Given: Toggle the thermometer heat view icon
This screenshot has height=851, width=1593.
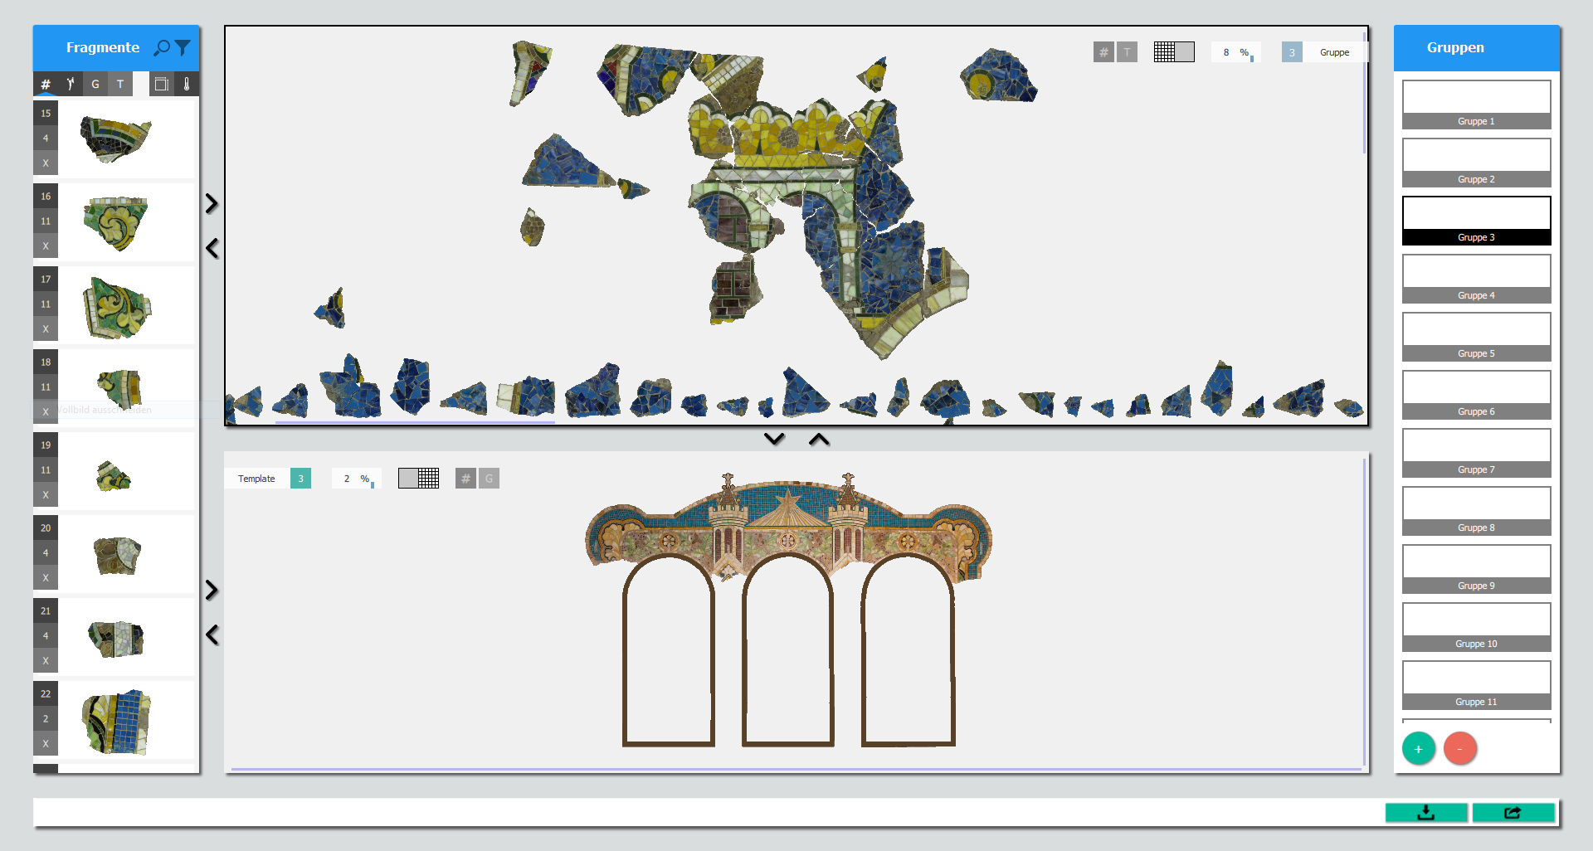Looking at the screenshot, I should coord(187,84).
